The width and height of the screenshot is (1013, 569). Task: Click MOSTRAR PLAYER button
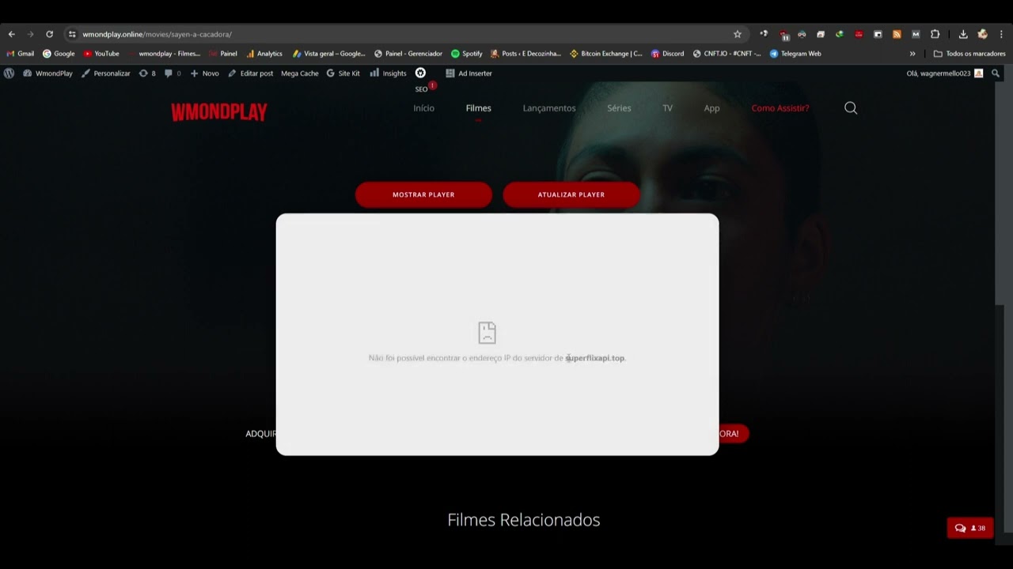[x=423, y=194]
